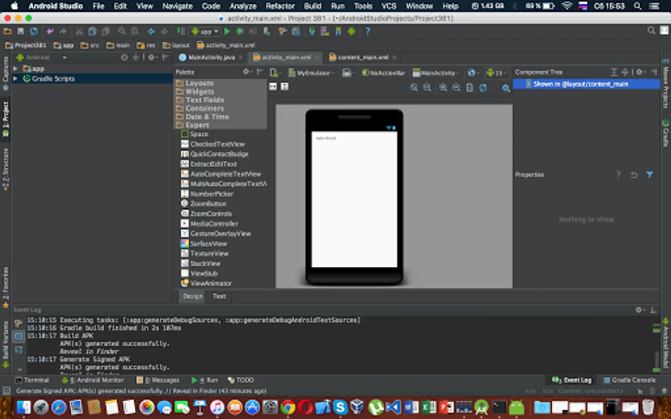Open the Terminal tool window
Screen dimensions: 671x419
32,380
